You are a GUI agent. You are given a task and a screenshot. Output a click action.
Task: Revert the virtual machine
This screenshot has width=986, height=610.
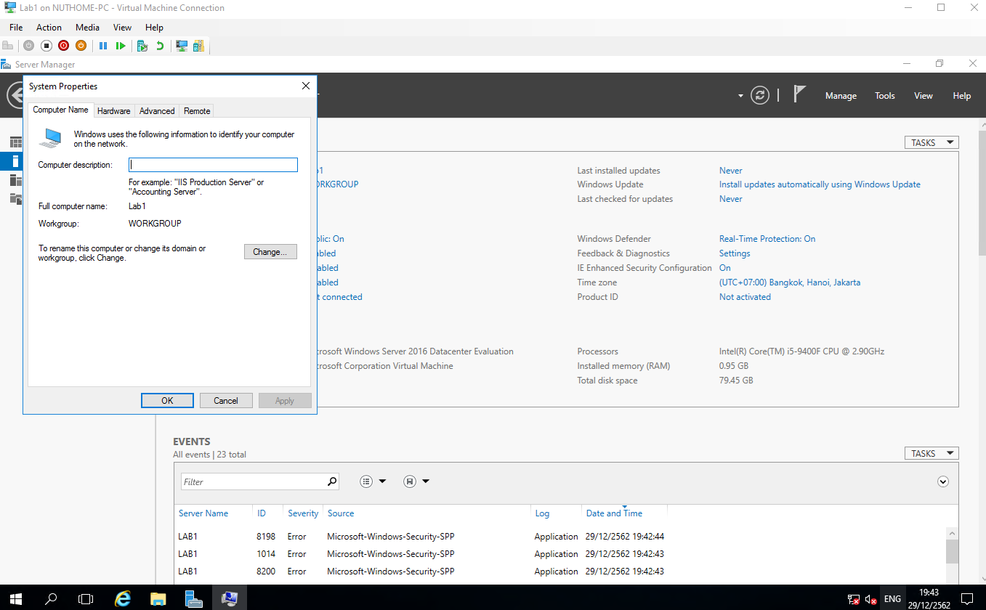pyautogui.click(x=159, y=45)
